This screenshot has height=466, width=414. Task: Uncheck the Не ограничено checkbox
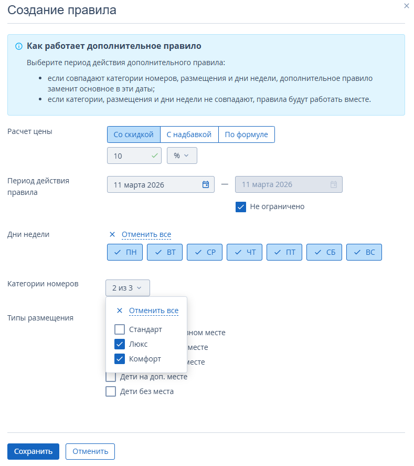pyautogui.click(x=241, y=206)
